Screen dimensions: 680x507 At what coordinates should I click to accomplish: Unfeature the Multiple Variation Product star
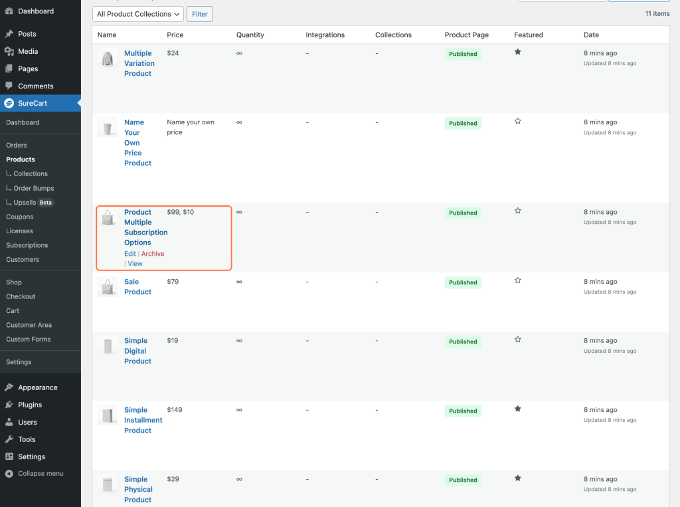click(518, 52)
